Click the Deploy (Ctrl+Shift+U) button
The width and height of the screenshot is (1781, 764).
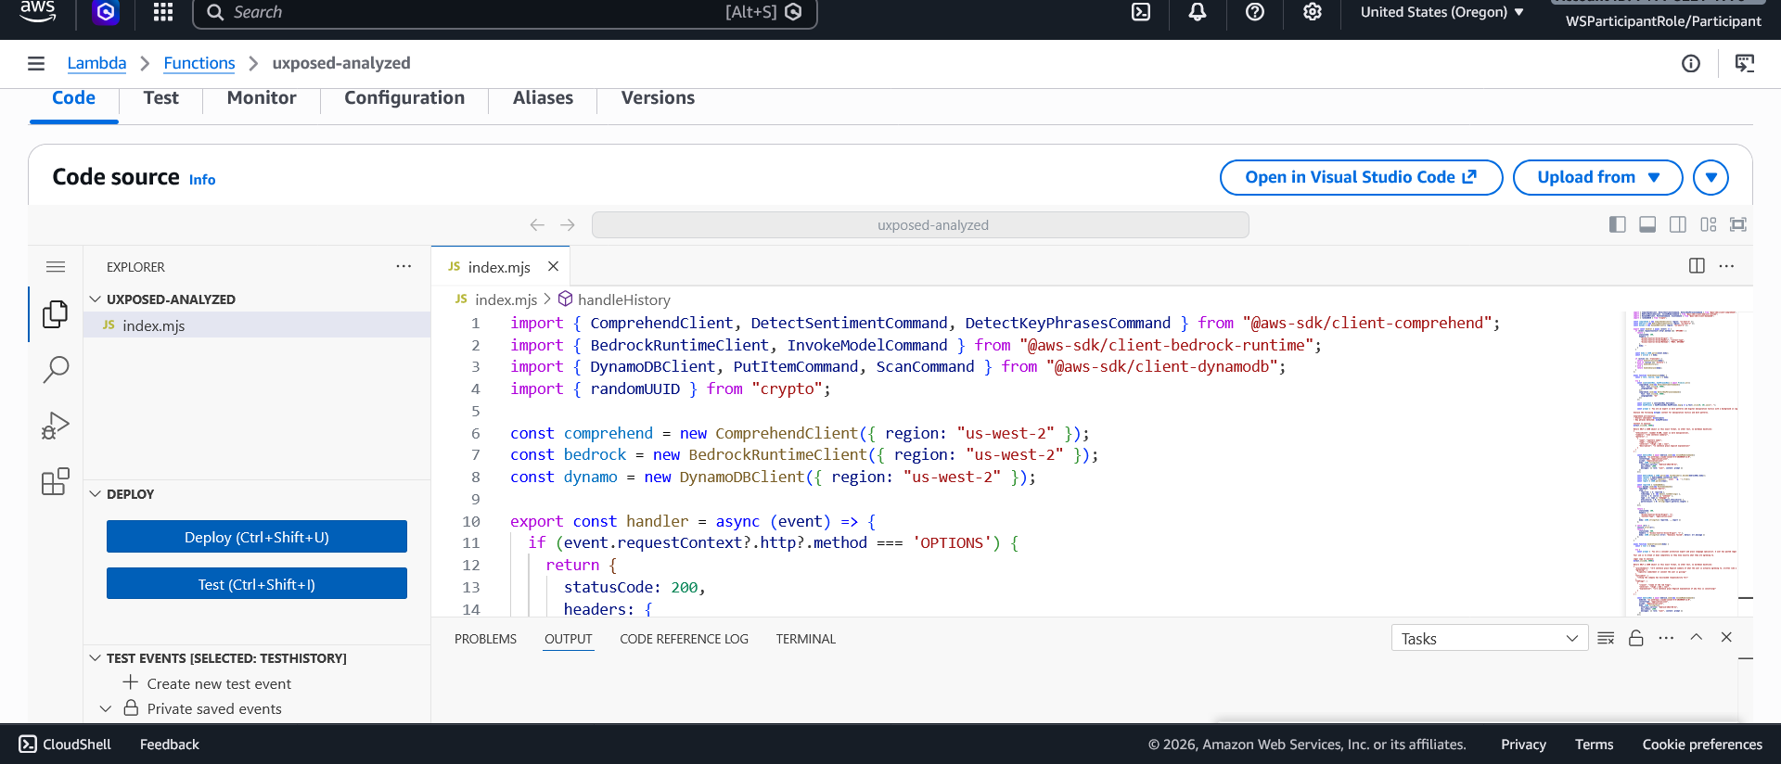257,537
